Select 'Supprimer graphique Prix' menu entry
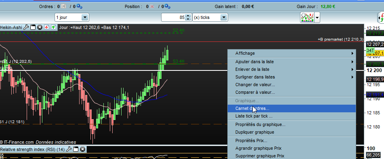The height and width of the screenshot is (159, 384). [292, 156]
